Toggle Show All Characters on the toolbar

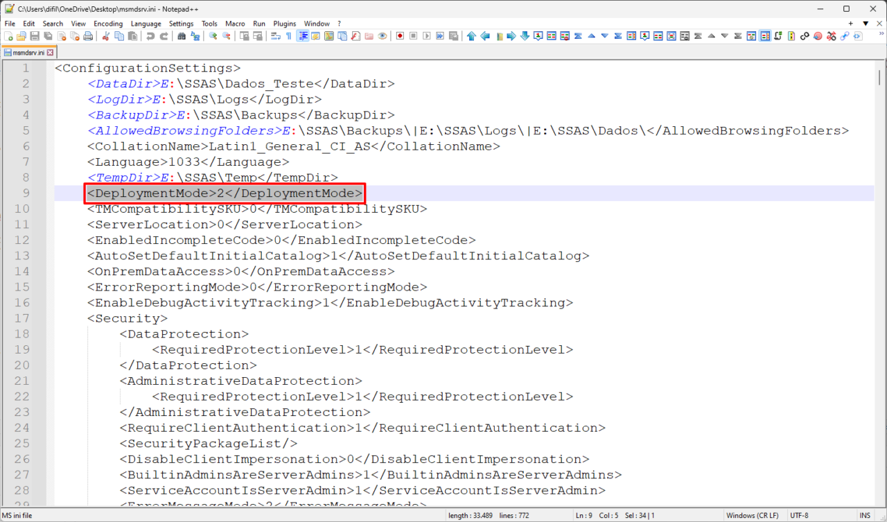(x=288, y=36)
